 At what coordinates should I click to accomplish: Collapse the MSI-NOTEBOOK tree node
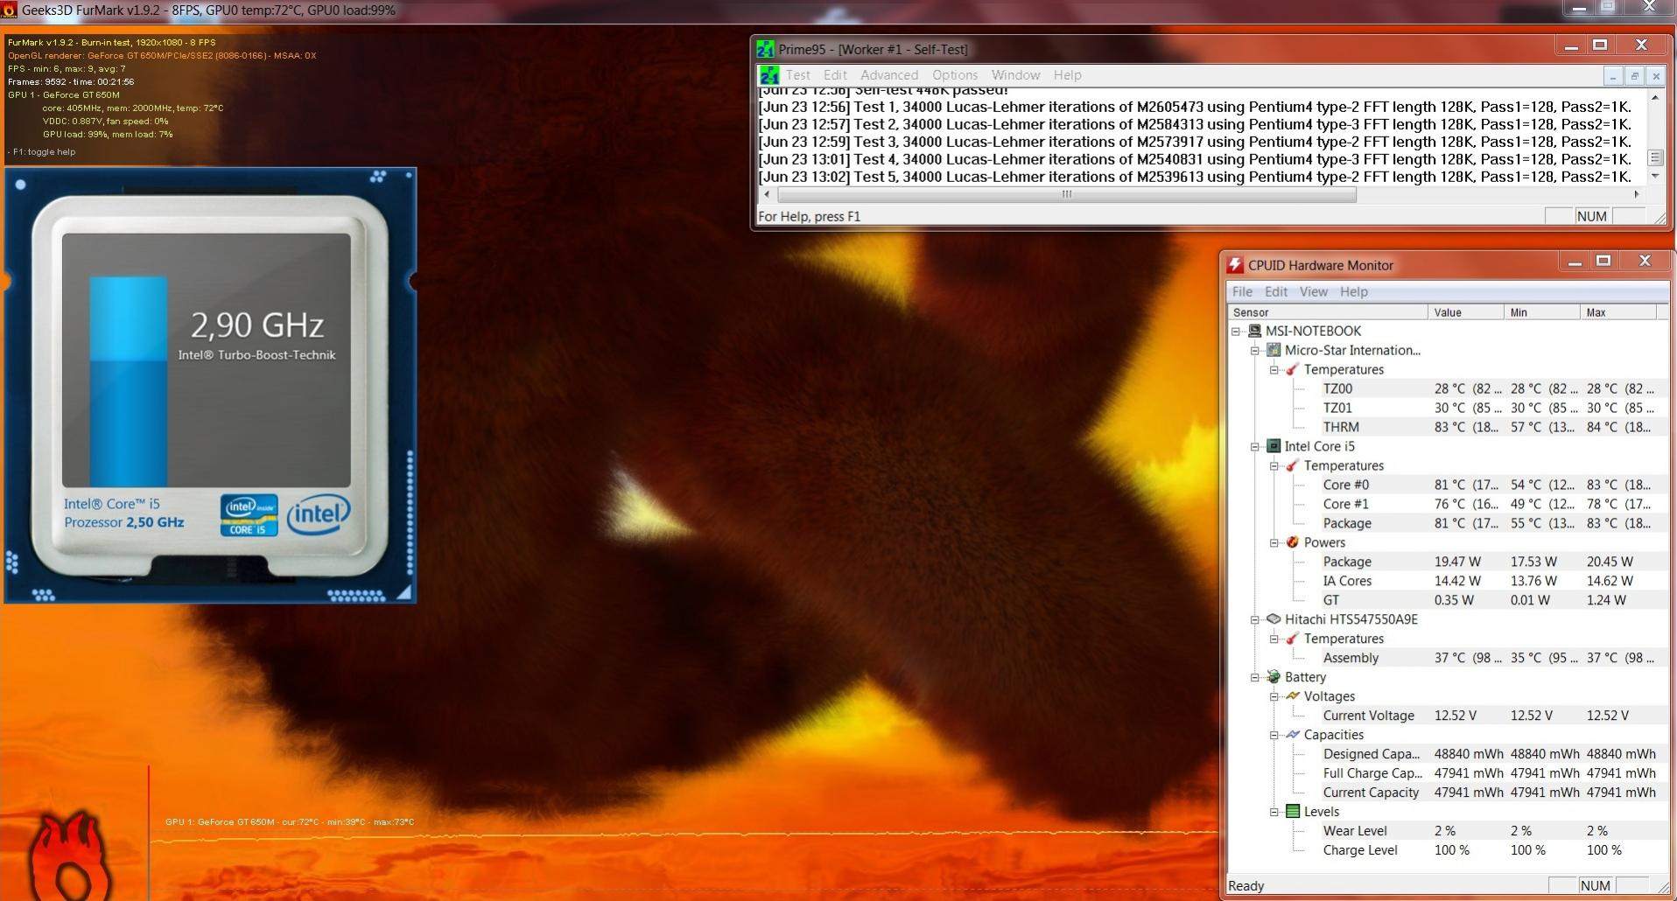[x=1236, y=332]
